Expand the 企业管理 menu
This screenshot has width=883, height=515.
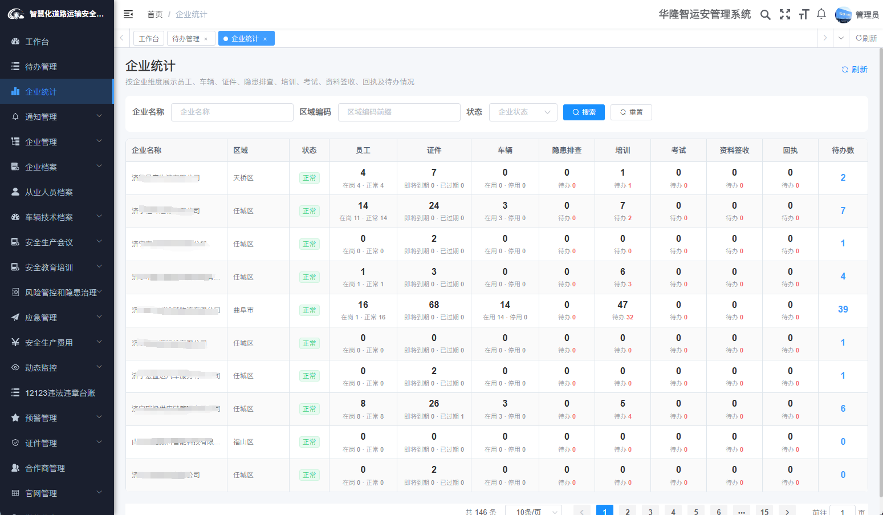(x=57, y=142)
